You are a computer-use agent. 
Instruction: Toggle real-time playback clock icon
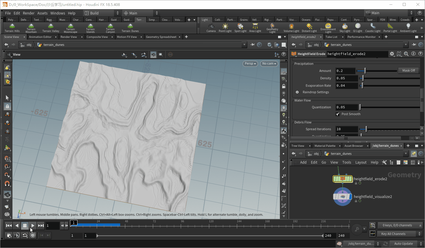point(33,235)
